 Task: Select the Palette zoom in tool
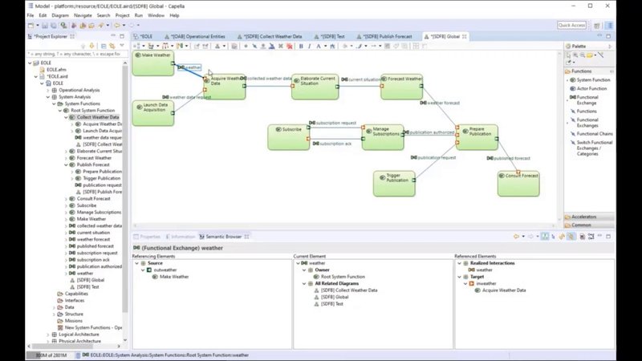[x=575, y=55]
